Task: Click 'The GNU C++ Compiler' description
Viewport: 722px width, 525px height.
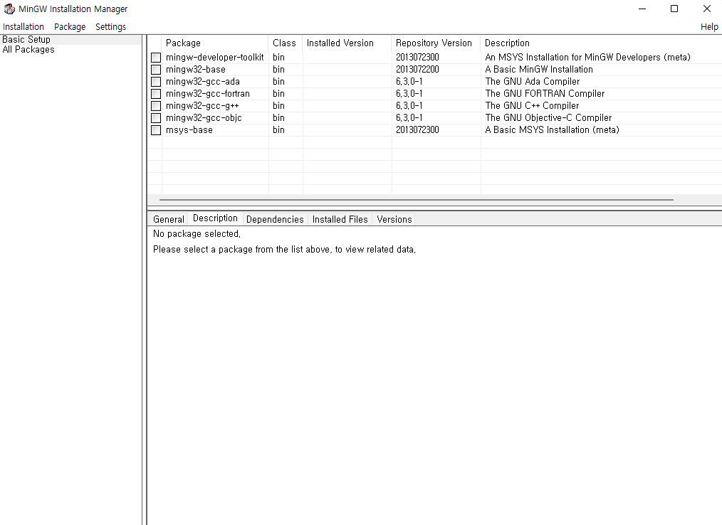Action: 532,106
